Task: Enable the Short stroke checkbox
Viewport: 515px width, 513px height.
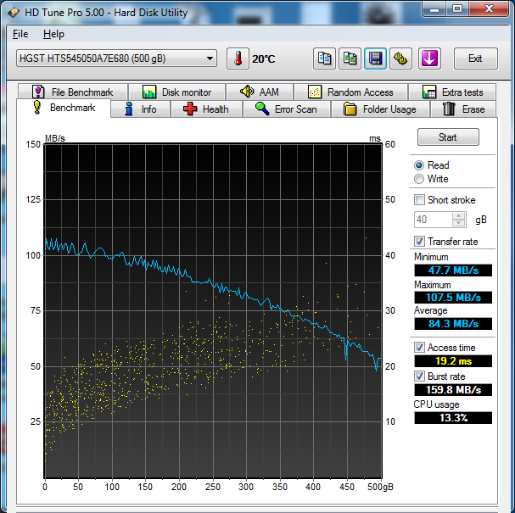Action: (419, 200)
